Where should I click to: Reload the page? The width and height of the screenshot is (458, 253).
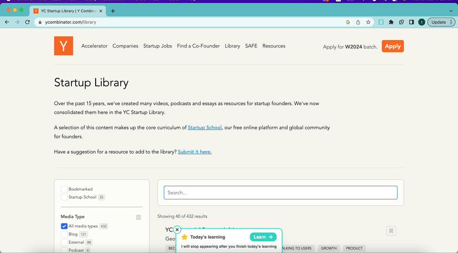[x=28, y=22]
